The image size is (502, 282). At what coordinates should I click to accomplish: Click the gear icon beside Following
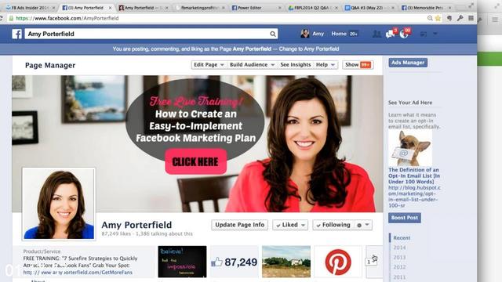pyautogui.click(x=359, y=226)
